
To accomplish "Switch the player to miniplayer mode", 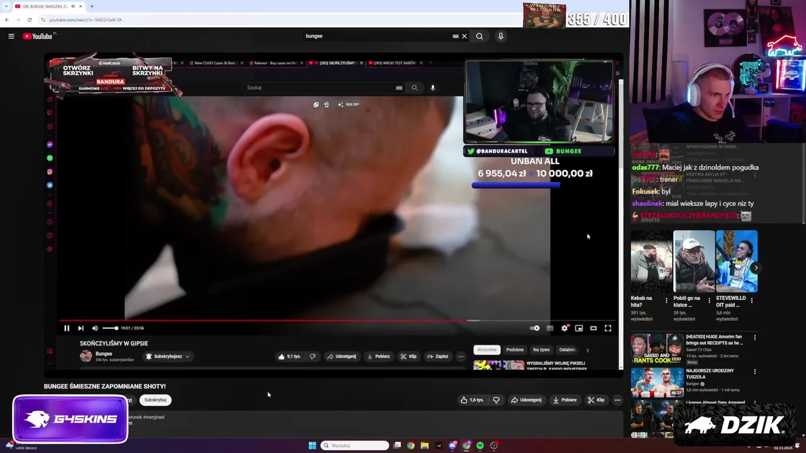I will 579,328.
